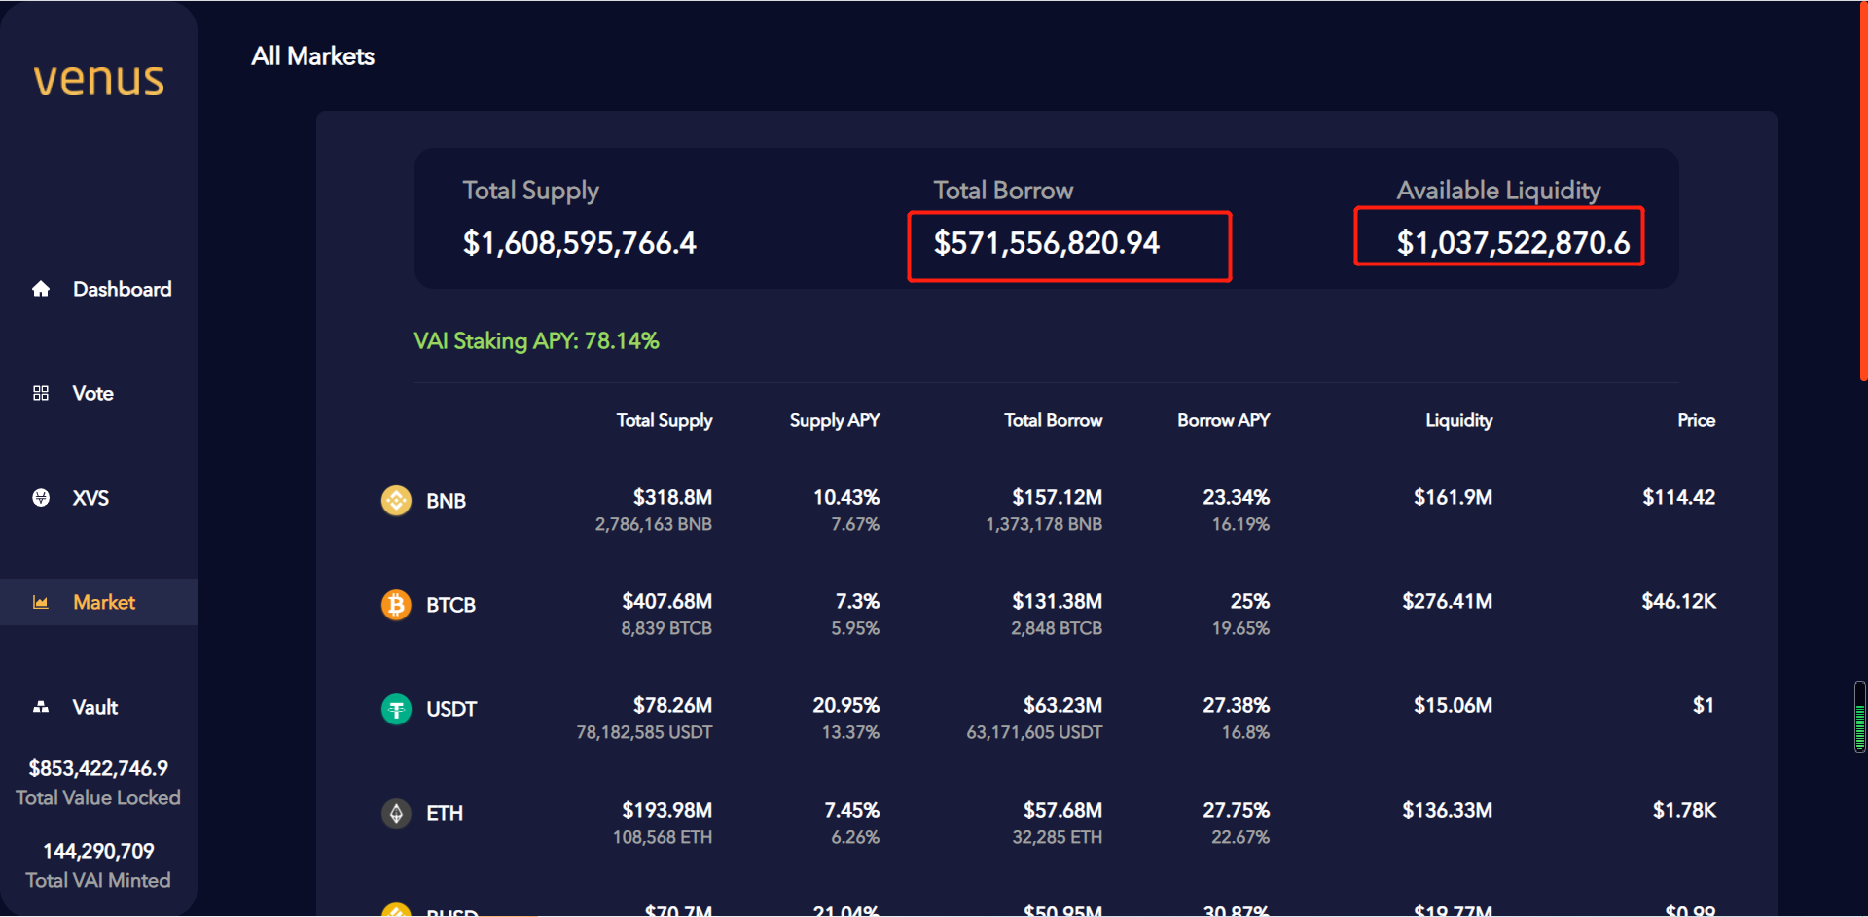The height and width of the screenshot is (917, 1868).
Task: Click the page vertical scrollbar
Action: tap(1862, 194)
